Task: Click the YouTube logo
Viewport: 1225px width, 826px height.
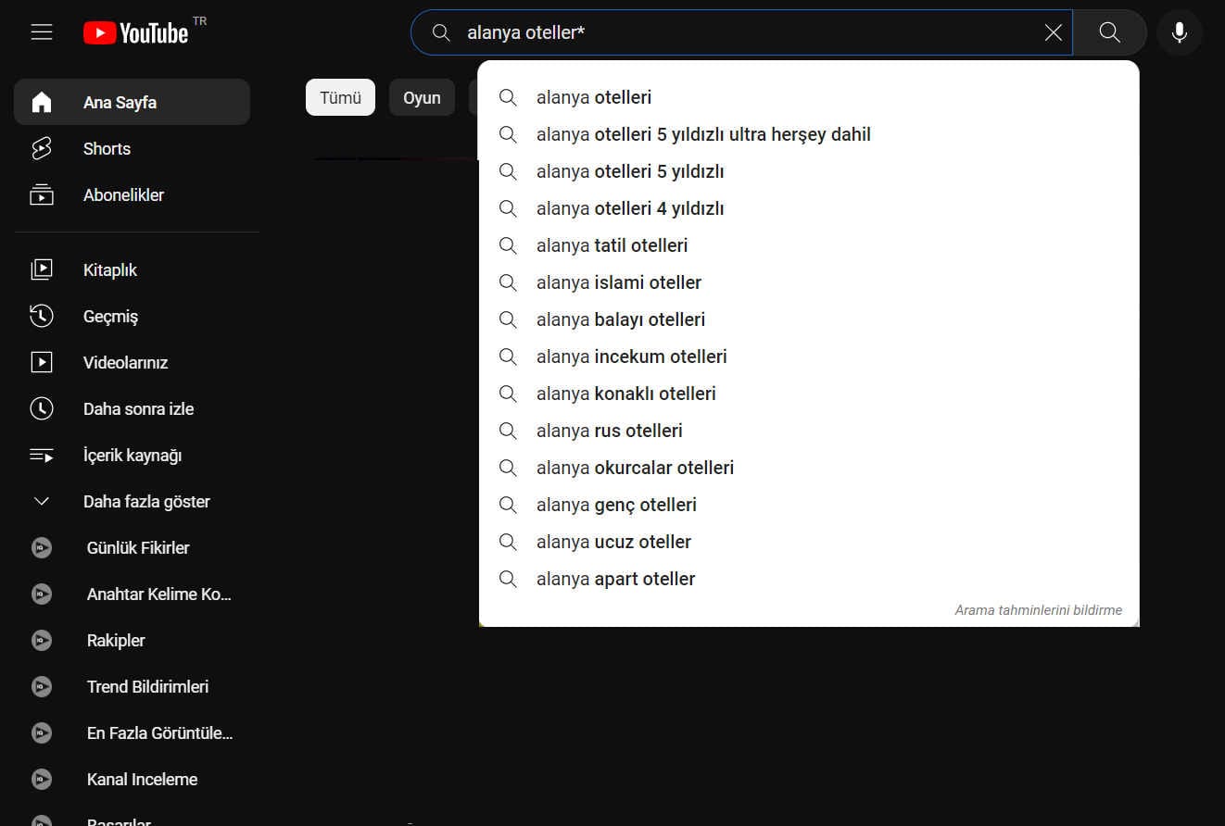Action: tap(136, 33)
